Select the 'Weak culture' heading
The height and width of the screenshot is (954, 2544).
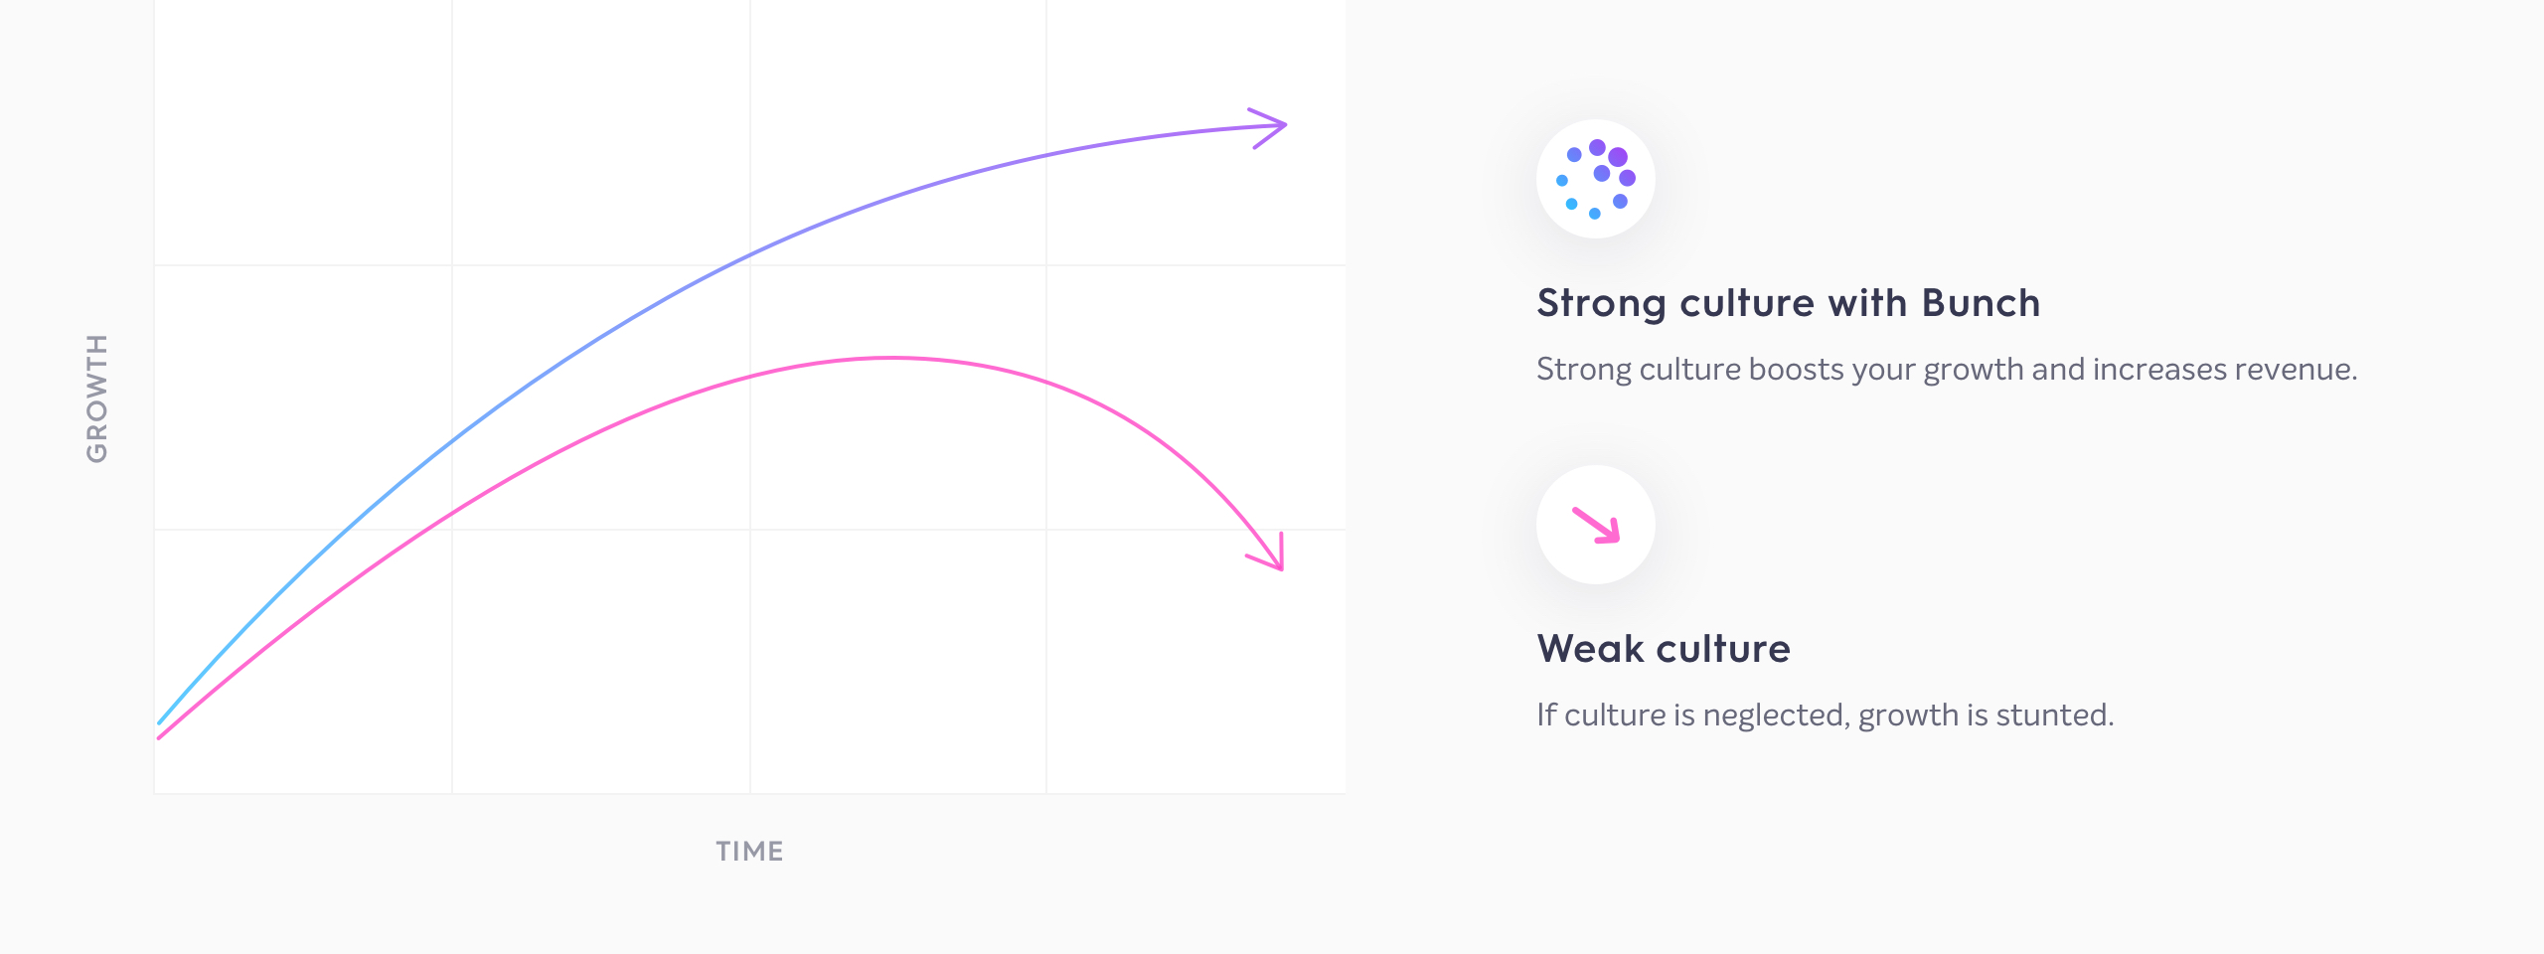point(1664,649)
